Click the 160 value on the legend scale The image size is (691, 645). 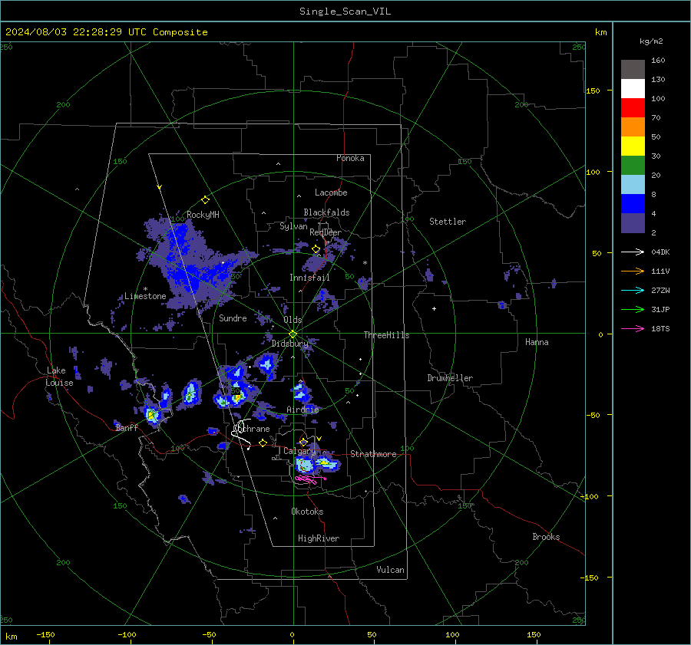658,61
